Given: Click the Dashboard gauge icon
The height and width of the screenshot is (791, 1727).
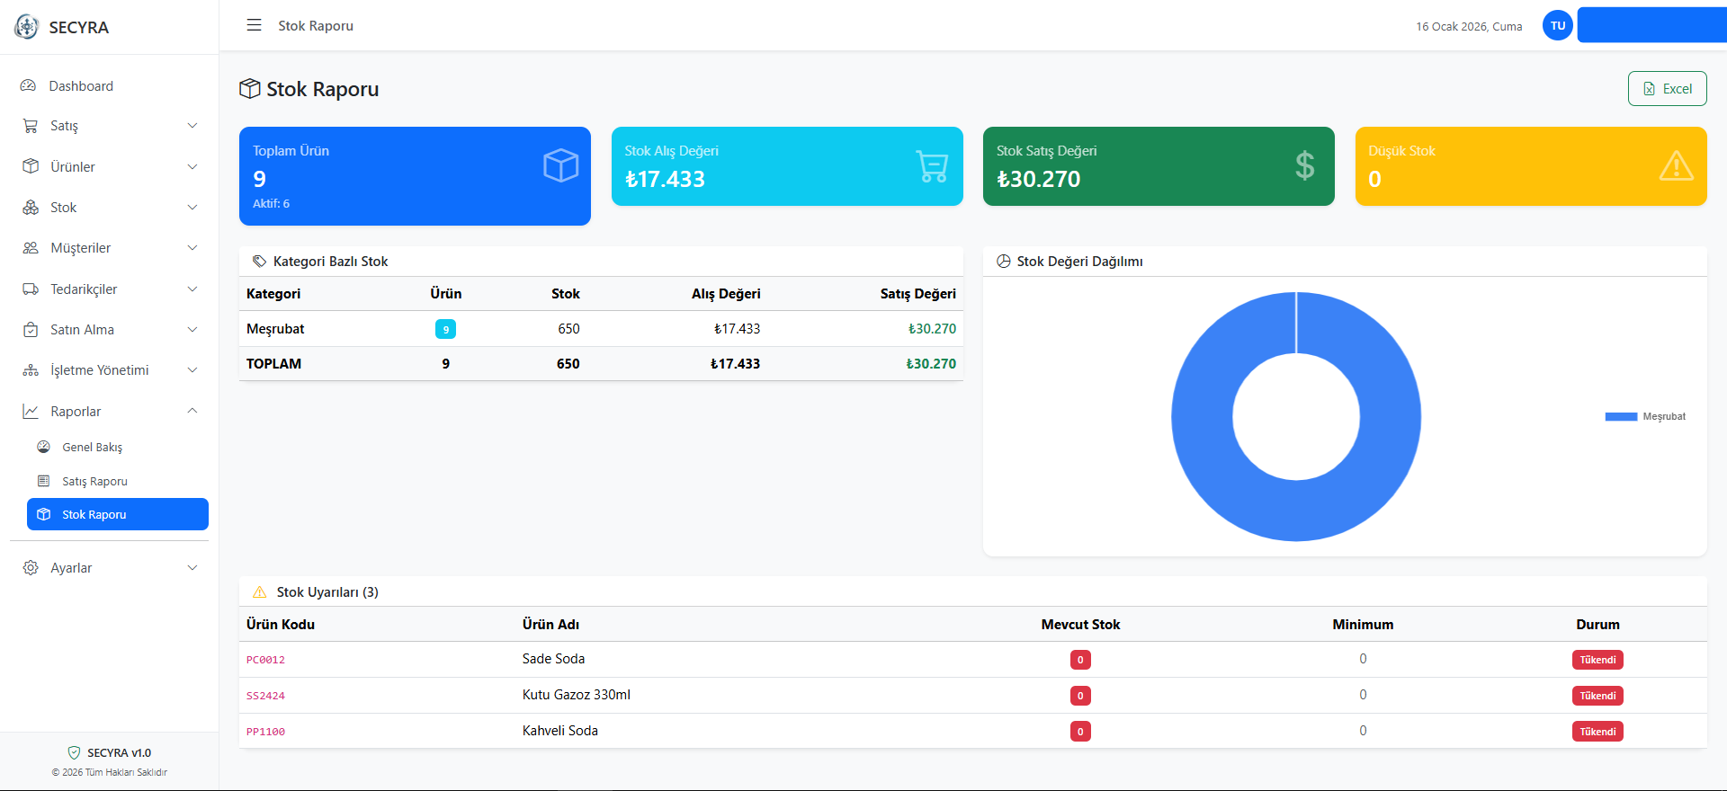Looking at the screenshot, I should click(x=29, y=86).
